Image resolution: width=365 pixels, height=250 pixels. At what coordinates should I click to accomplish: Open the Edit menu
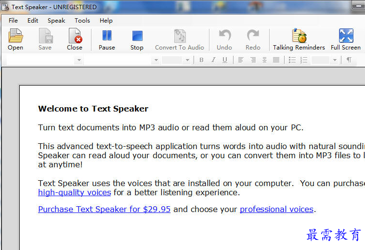click(33, 21)
